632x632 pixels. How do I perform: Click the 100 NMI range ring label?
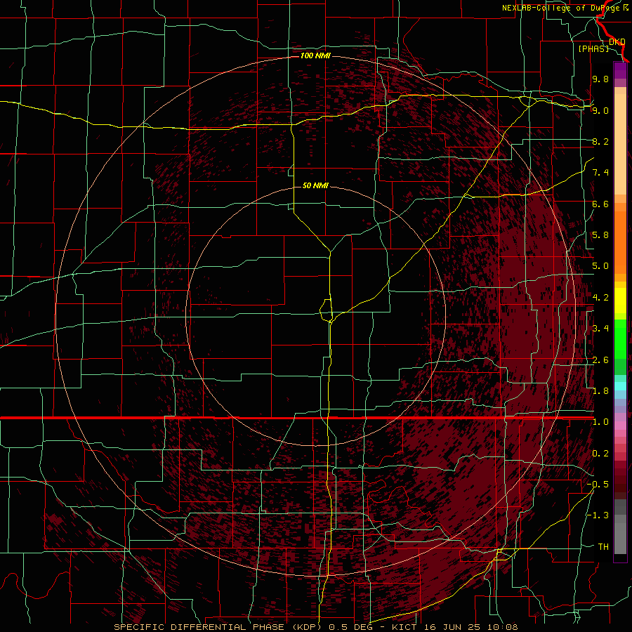[315, 55]
